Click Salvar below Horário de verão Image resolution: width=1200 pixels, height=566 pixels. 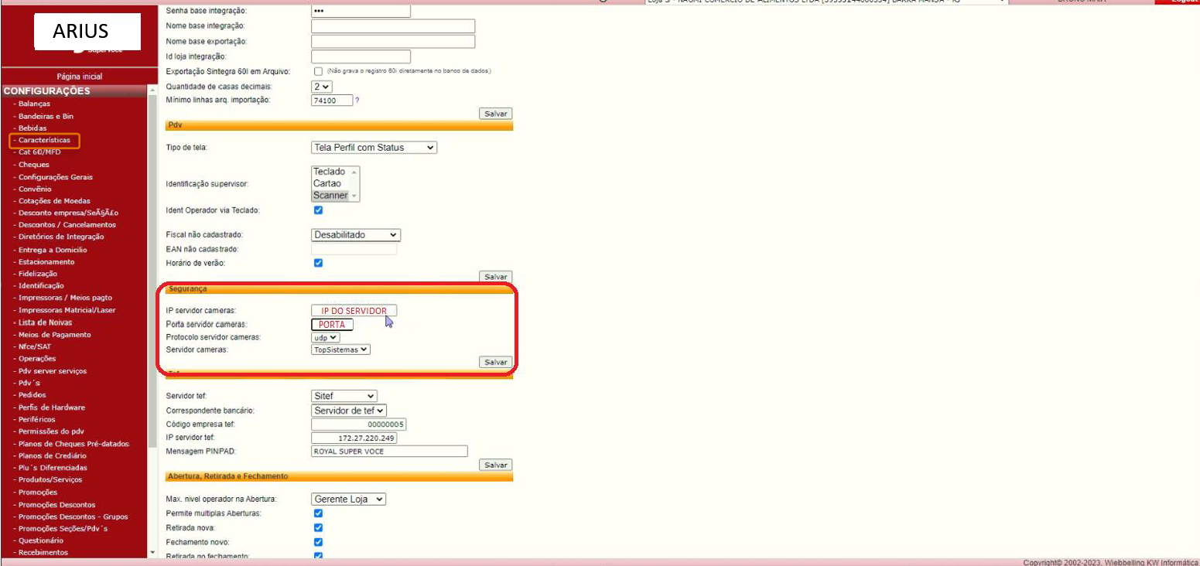click(495, 276)
